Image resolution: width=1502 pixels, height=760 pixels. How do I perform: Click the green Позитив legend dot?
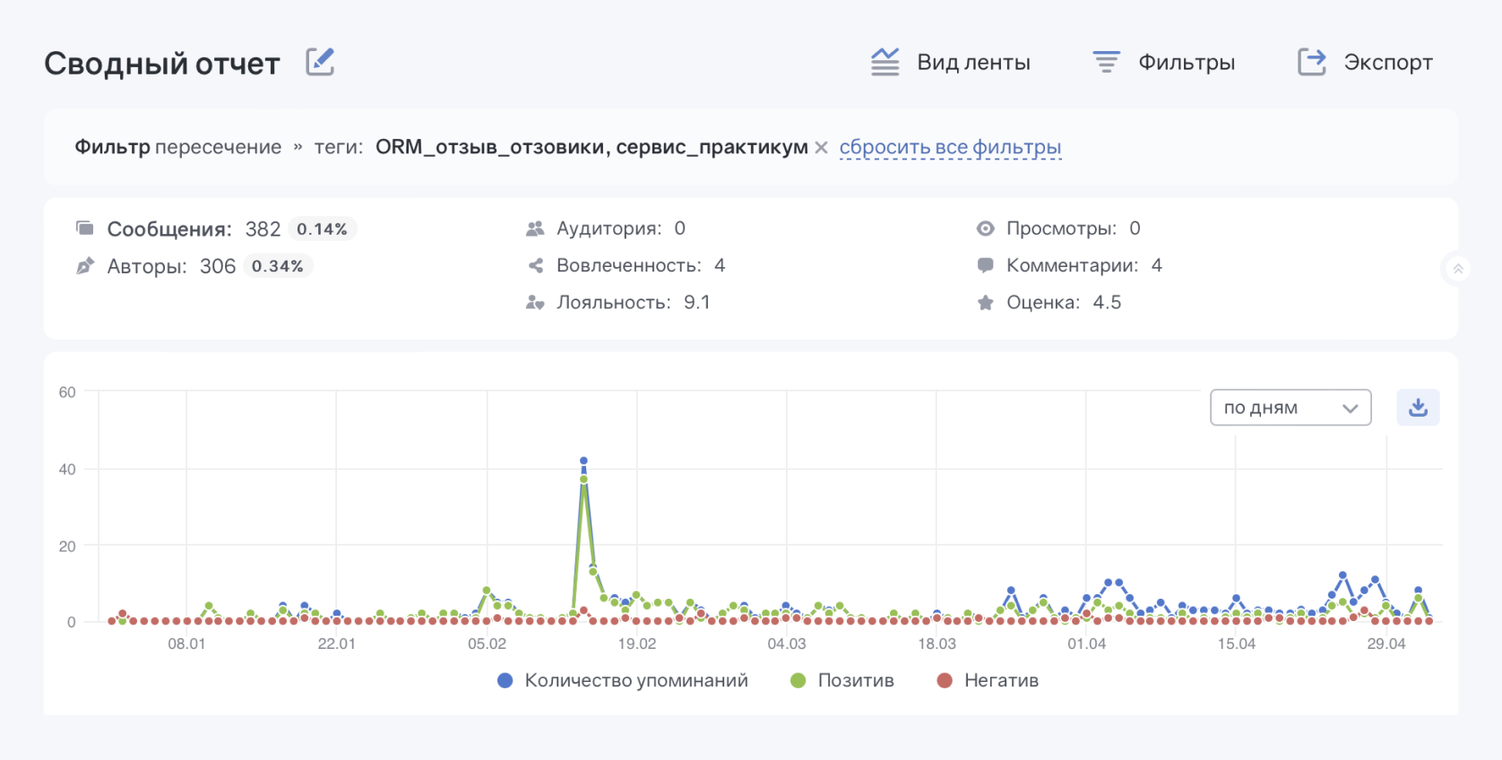pos(798,680)
